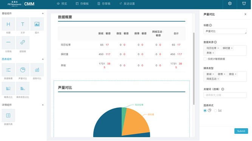
Task: Click the 玛莎拉蒂 pie chart label
Action: pos(139,105)
